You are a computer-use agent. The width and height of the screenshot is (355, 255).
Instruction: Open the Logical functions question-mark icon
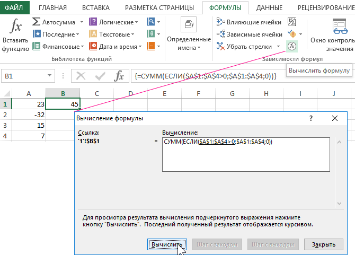(93, 22)
